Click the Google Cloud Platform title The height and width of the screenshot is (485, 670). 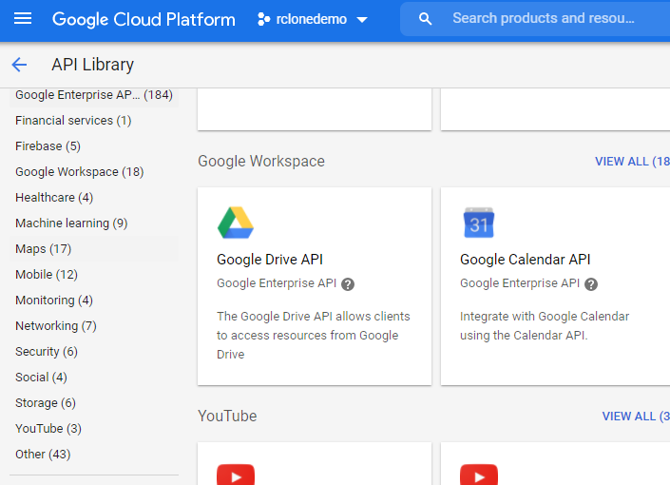[x=144, y=19]
